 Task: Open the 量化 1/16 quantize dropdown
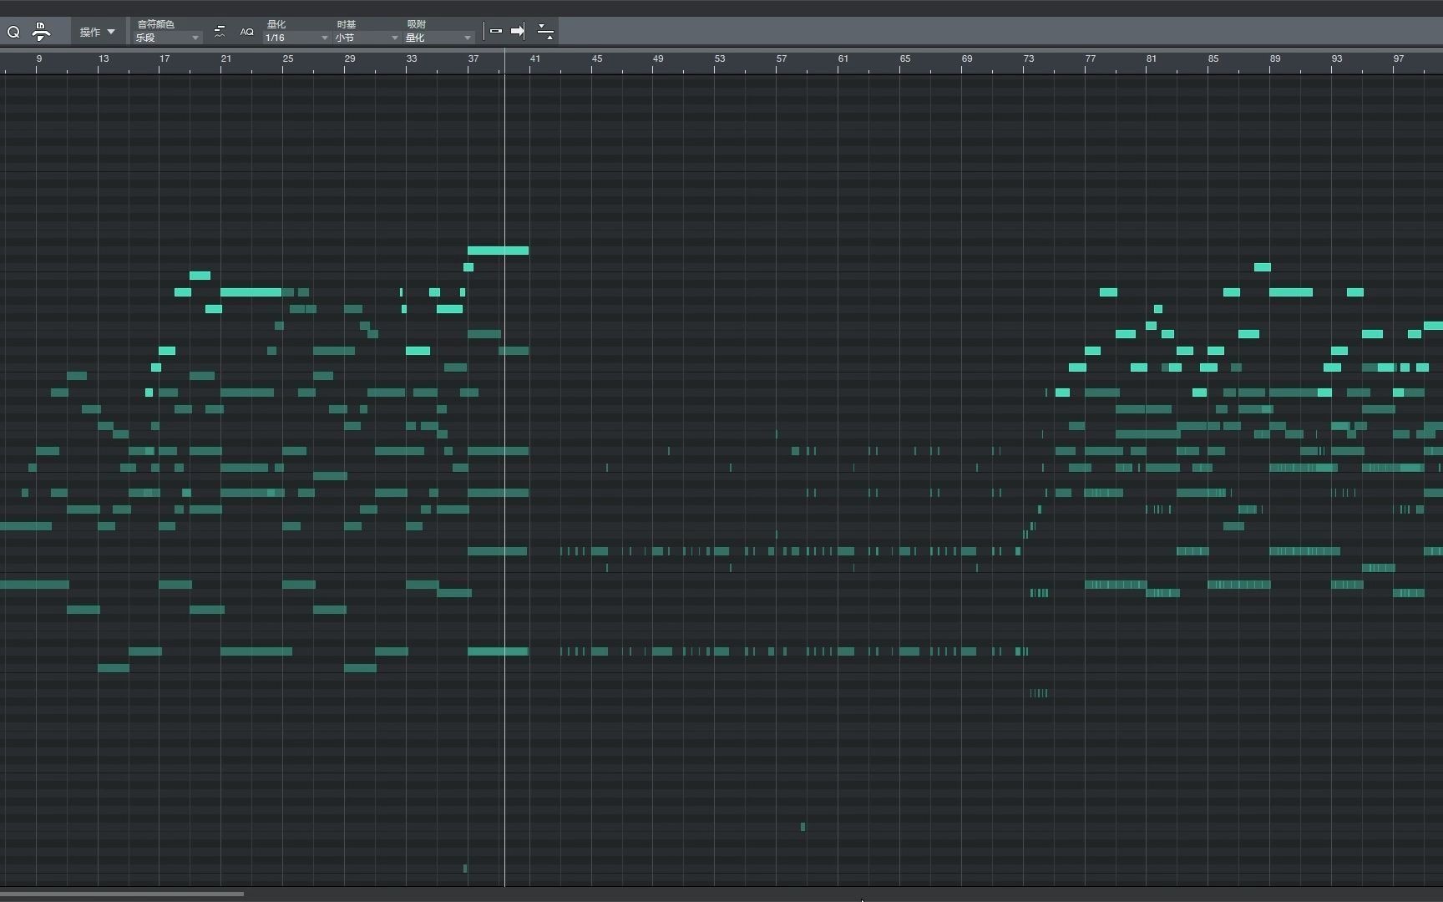[297, 38]
